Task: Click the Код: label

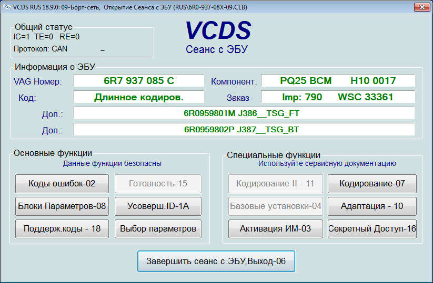Action: click(27, 98)
